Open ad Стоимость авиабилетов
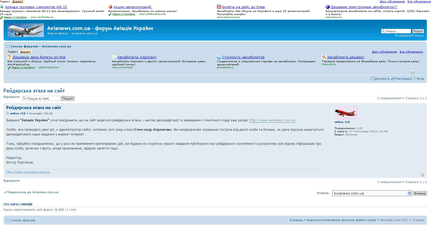Viewport: 431px width, 226px height. coord(243,57)
